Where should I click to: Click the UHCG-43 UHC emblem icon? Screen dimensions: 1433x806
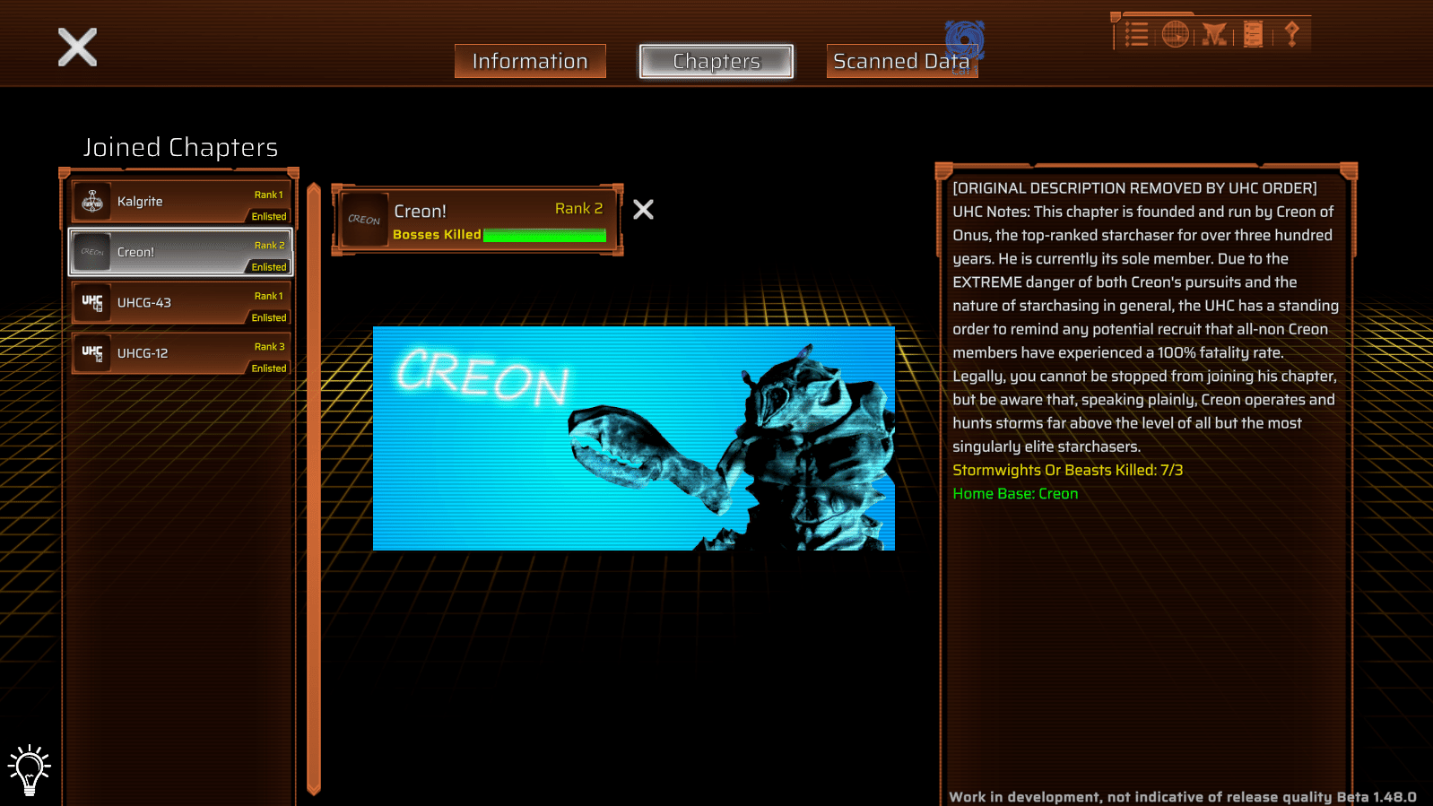[x=92, y=303]
